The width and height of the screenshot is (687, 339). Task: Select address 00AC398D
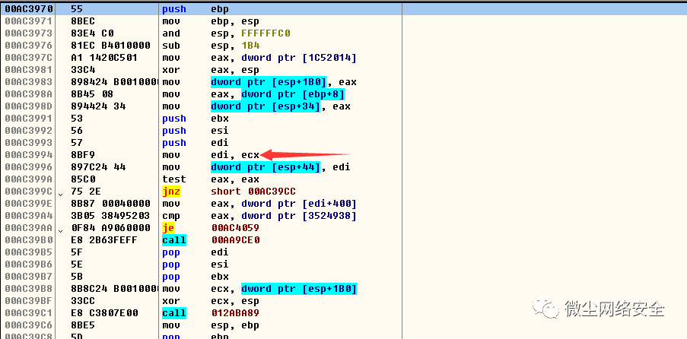pyautogui.click(x=28, y=106)
